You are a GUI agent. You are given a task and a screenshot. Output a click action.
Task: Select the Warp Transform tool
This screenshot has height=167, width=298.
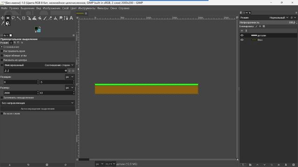(x=34, y=18)
